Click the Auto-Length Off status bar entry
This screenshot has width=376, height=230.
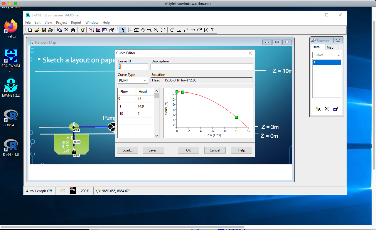tap(39, 191)
